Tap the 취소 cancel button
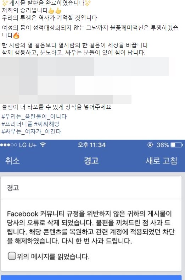This screenshot has height=280, width=185. click(12, 161)
